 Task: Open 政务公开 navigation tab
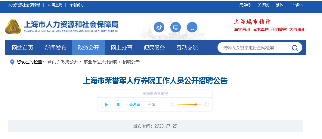click(88, 47)
